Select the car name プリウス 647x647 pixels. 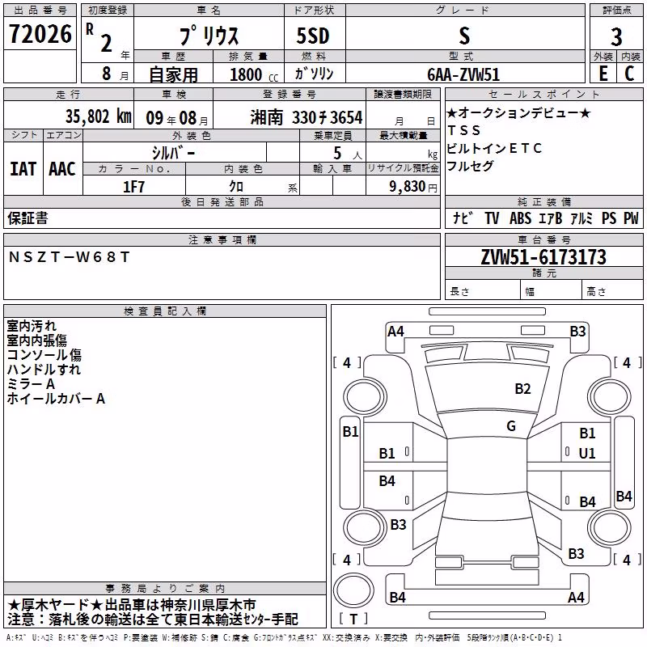click(209, 36)
